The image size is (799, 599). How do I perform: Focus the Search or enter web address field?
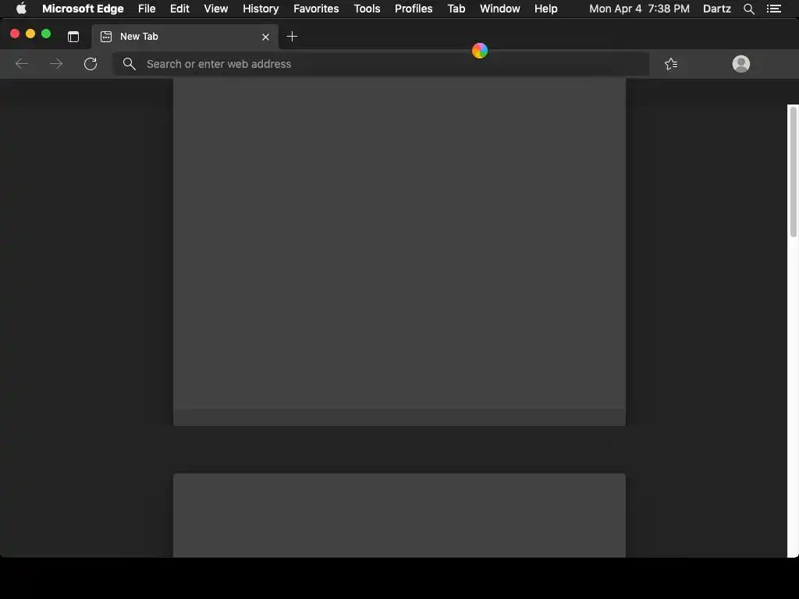pyautogui.click(x=381, y=64)
